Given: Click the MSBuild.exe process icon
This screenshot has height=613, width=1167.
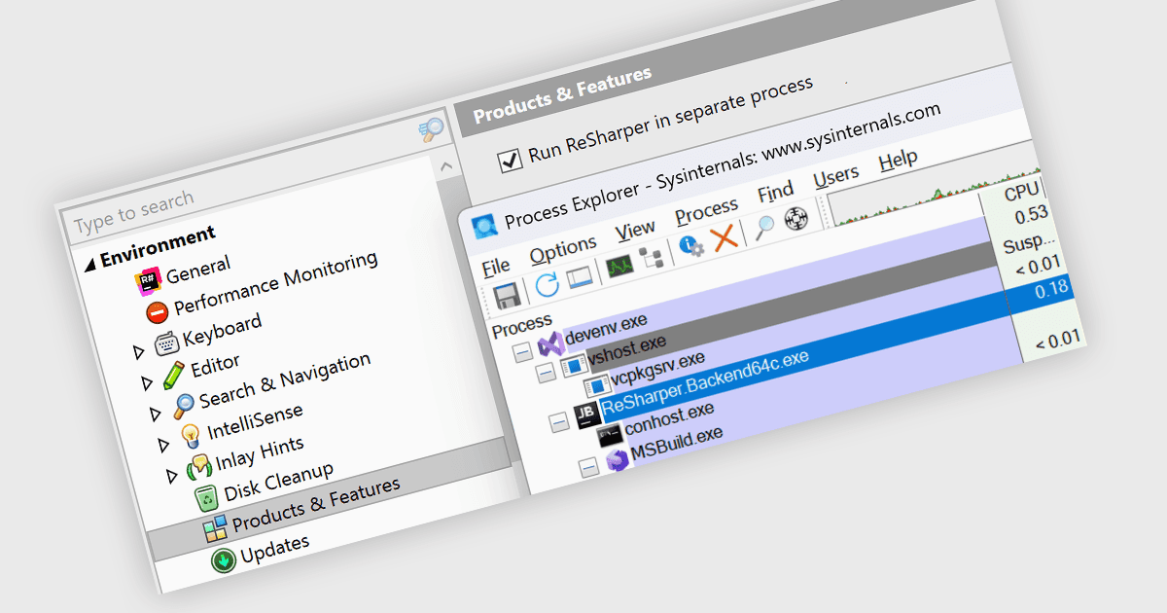Looking at the screenshot, I should (x=617, y=461).
